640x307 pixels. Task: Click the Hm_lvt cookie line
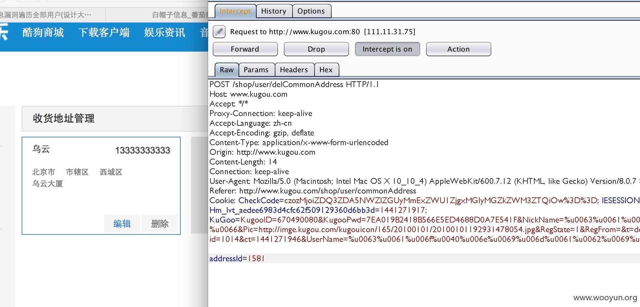tap(318, 210)
